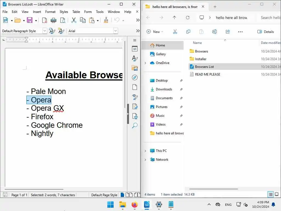Click Cut scissors in File Explorer
This screenshot has width=281, height=211.
click(x=175, y=32)
